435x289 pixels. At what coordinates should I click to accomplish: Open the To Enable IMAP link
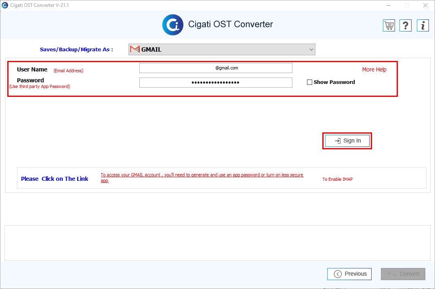pyautogui.click(x=337, y=179)
